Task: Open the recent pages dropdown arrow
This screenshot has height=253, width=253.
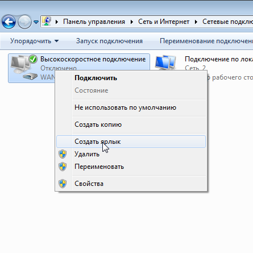Action: click(36, 22)
